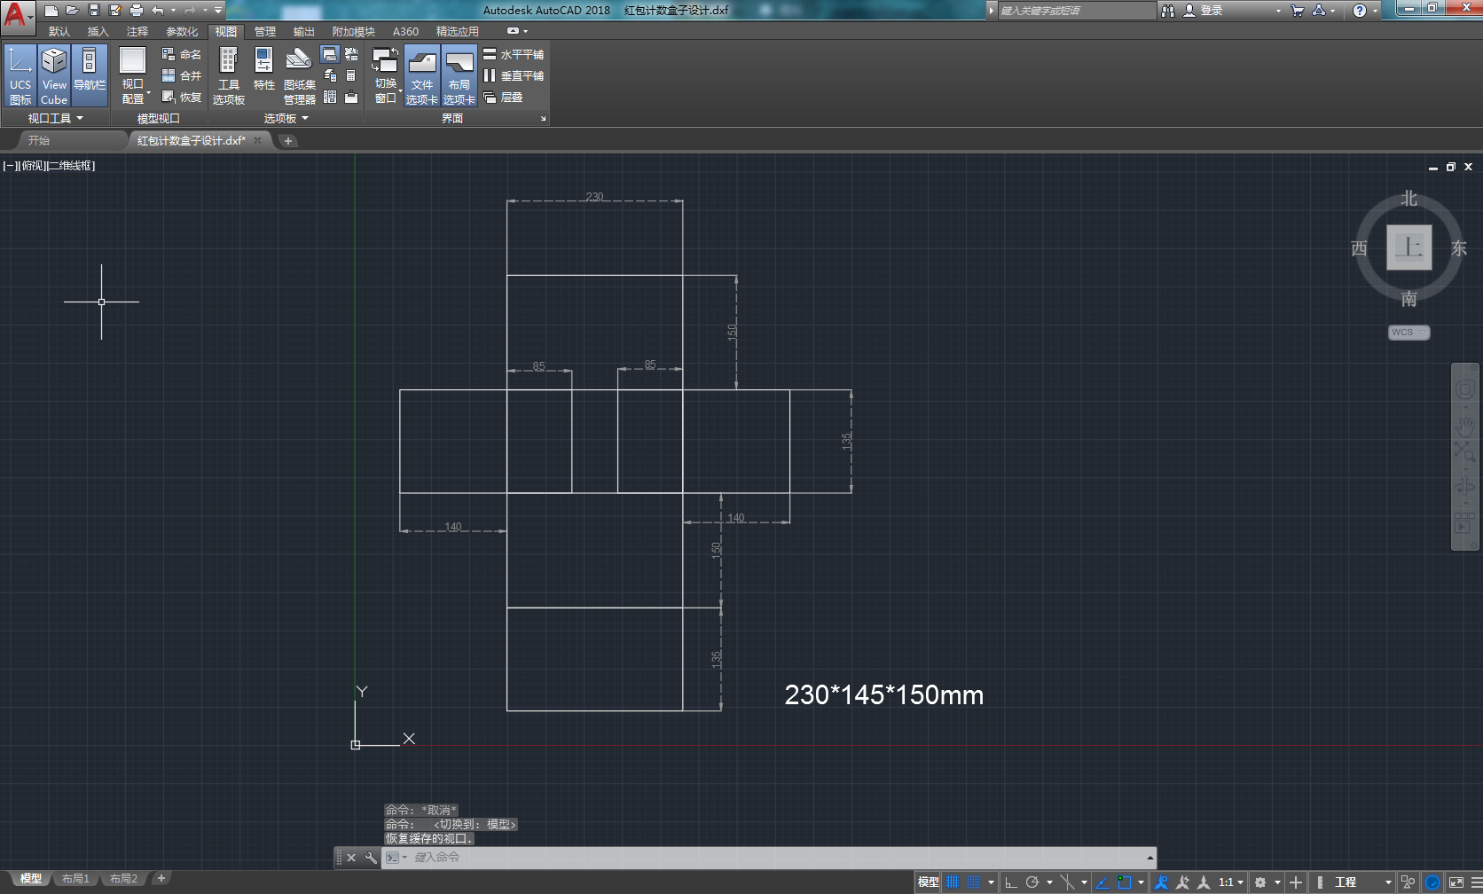Viewport: 1483px width, 894px height.
Task: Click the Help question mark icon
Action: point(1360,11)
